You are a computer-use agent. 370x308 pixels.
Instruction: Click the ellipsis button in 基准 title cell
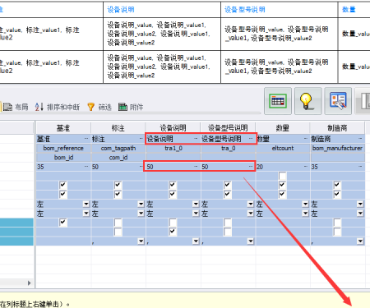tap(86, 139)
